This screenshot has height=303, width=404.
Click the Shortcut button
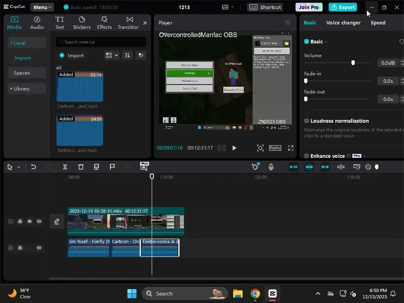pyautogui.click(x=265, y=7)
